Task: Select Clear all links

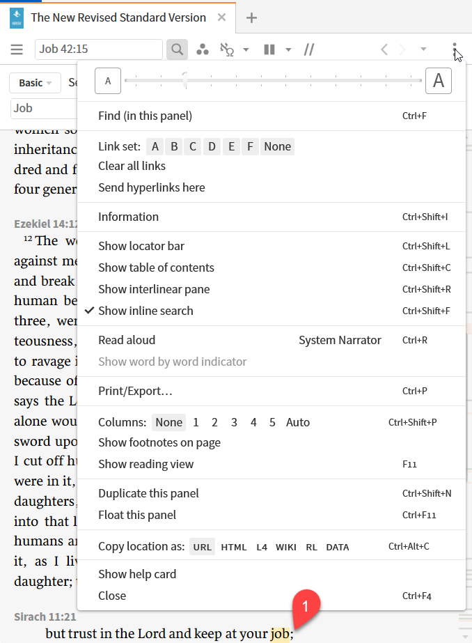Action: (272, 166)
